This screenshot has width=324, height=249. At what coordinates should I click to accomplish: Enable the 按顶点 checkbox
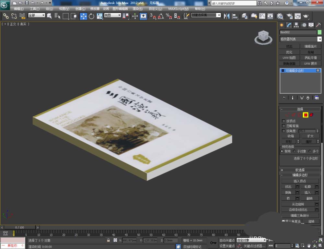[x=284, y=121]
